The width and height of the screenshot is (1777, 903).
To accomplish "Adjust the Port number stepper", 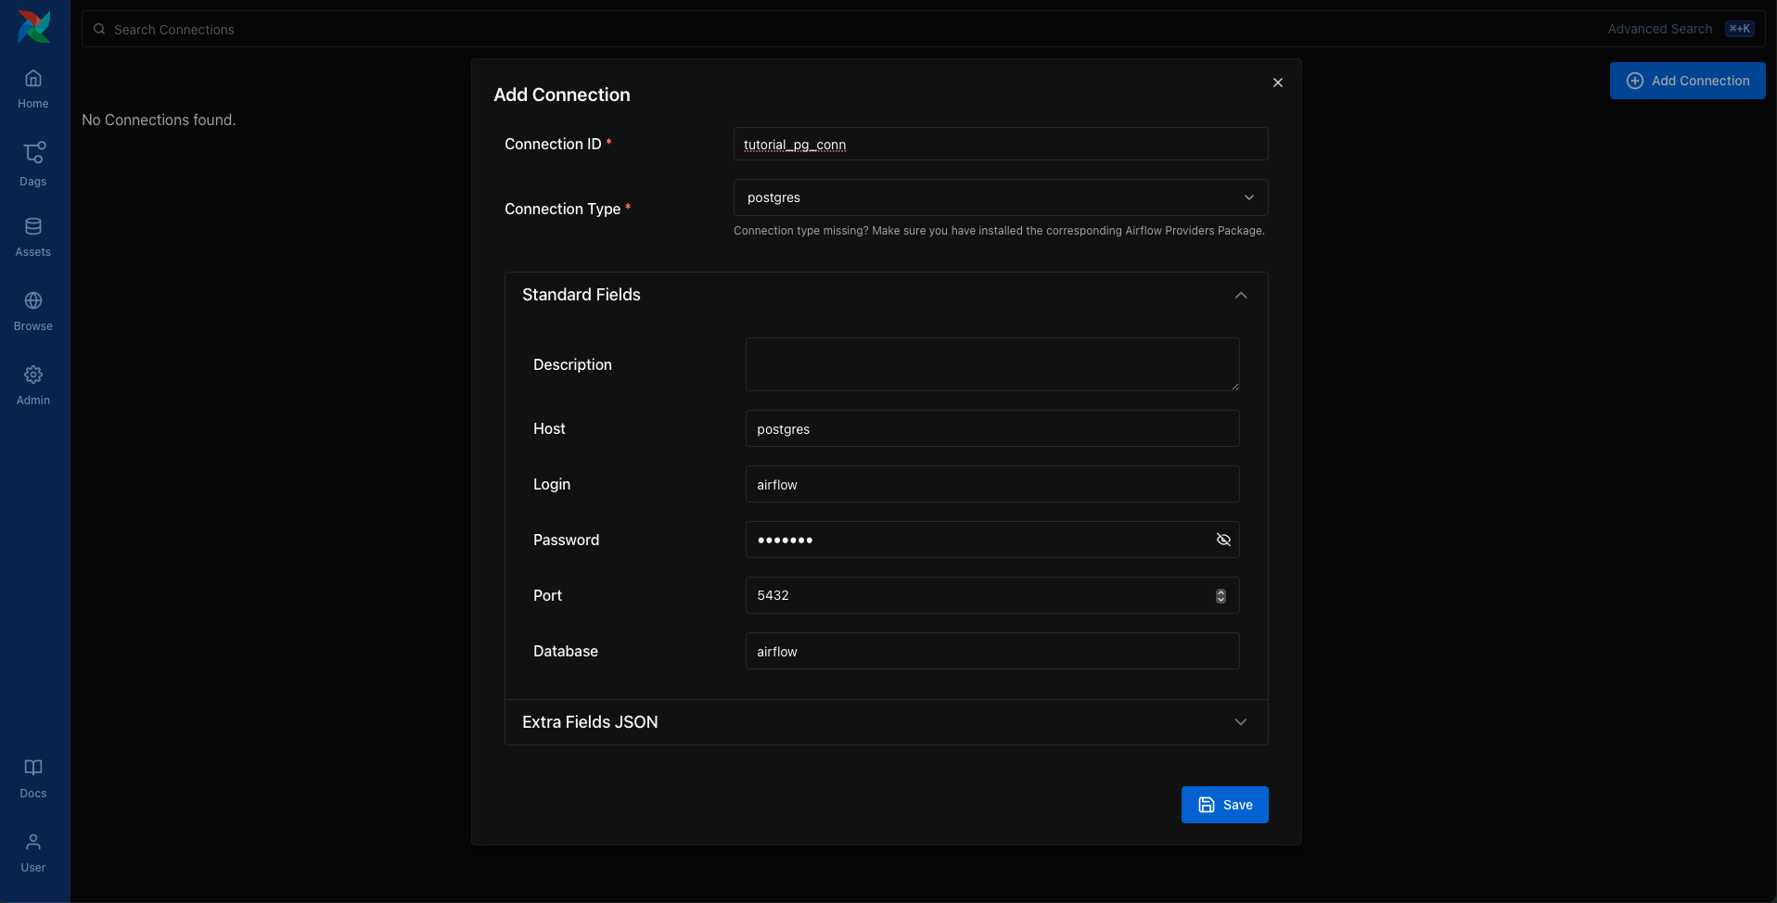I will point(1221,595).
